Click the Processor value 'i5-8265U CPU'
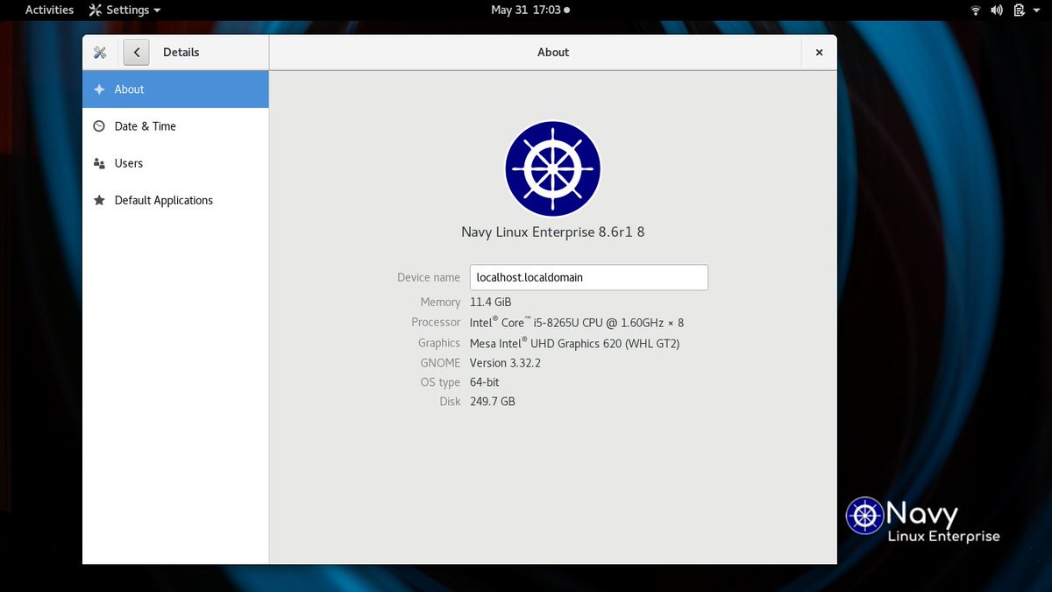The width and height of the screenshot is (1052, 592). pos(588,323)
